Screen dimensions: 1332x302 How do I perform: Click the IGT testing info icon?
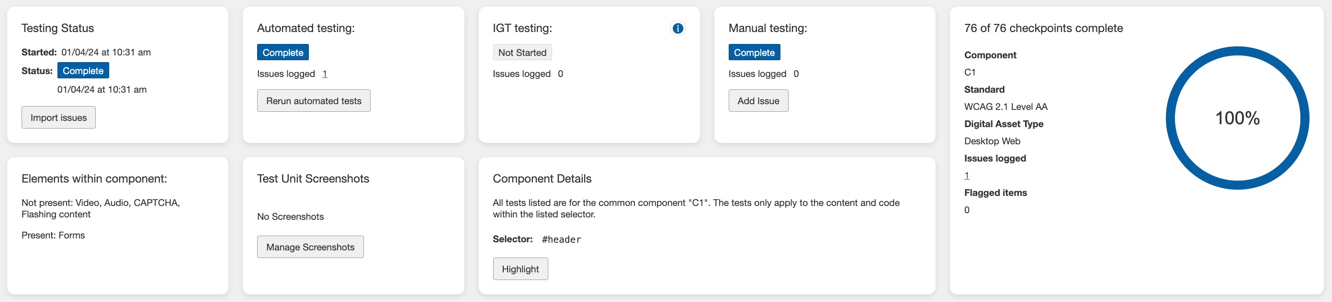[677, 28]
